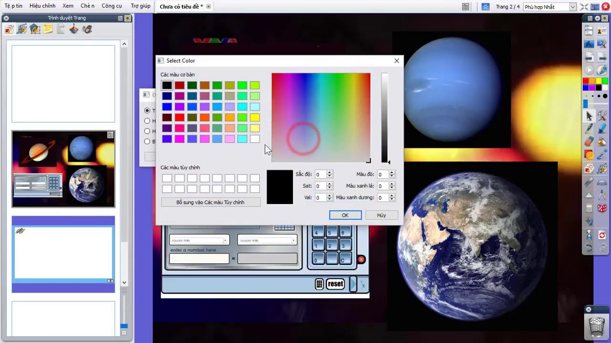Select the first radio button behind the dialog
611x343 pixels.
click(147, 111)
